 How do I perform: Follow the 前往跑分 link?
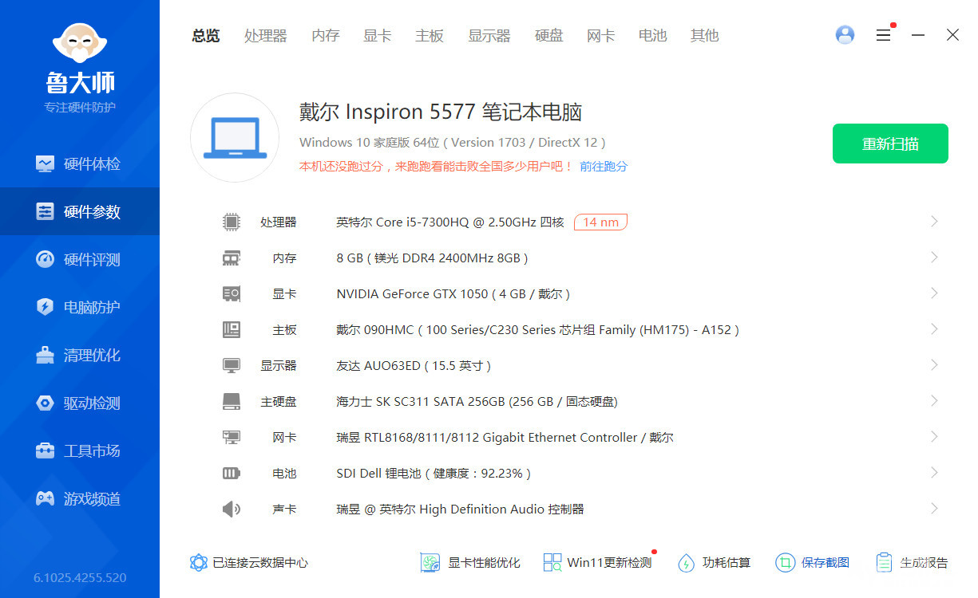[604, 166]
